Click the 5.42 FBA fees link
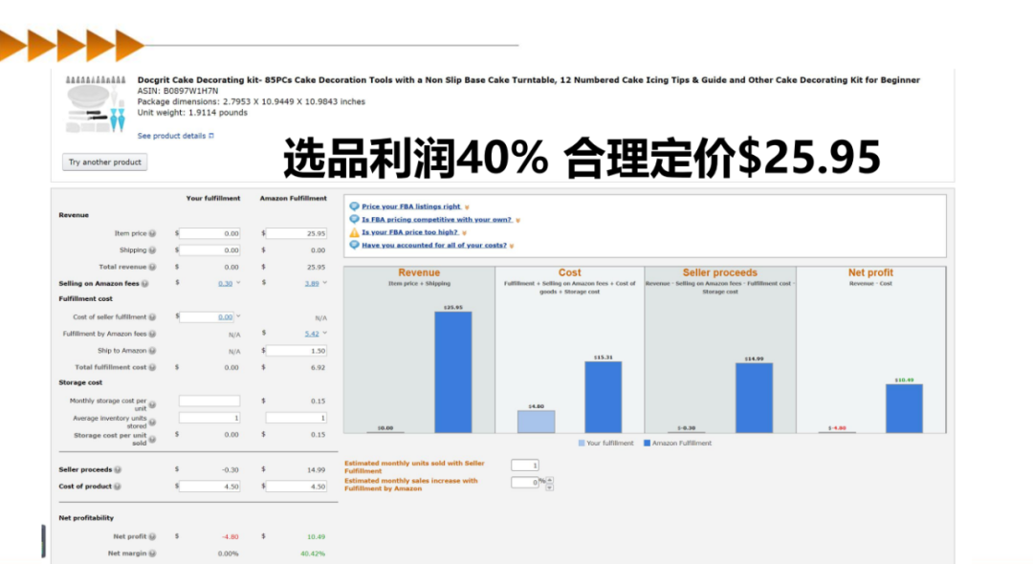The height and width of the screenshot is (564, 1033). pyautogui.click(x=312, y=334)
